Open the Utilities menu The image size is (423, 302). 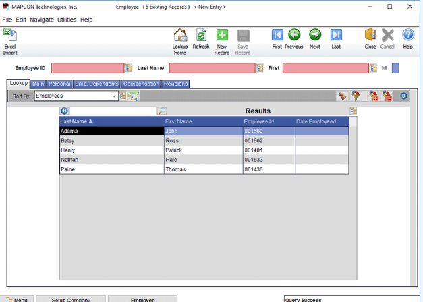67,20
